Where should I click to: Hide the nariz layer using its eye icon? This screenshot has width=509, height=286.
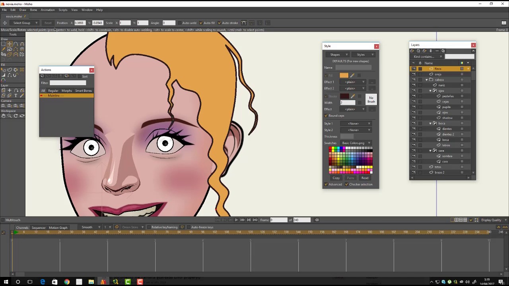pyautogui.click(x=414, y=85)
